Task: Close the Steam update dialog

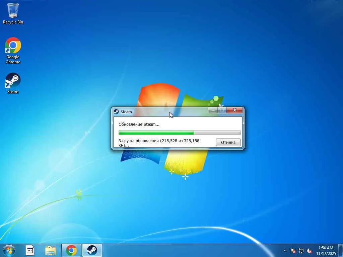Action: (234, 110)
